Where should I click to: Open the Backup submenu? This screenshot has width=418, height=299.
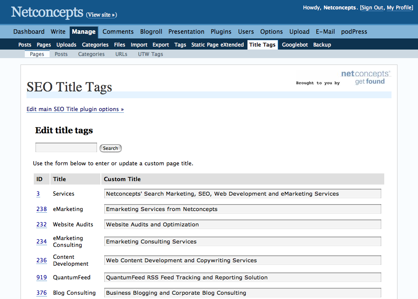(322, 45)
